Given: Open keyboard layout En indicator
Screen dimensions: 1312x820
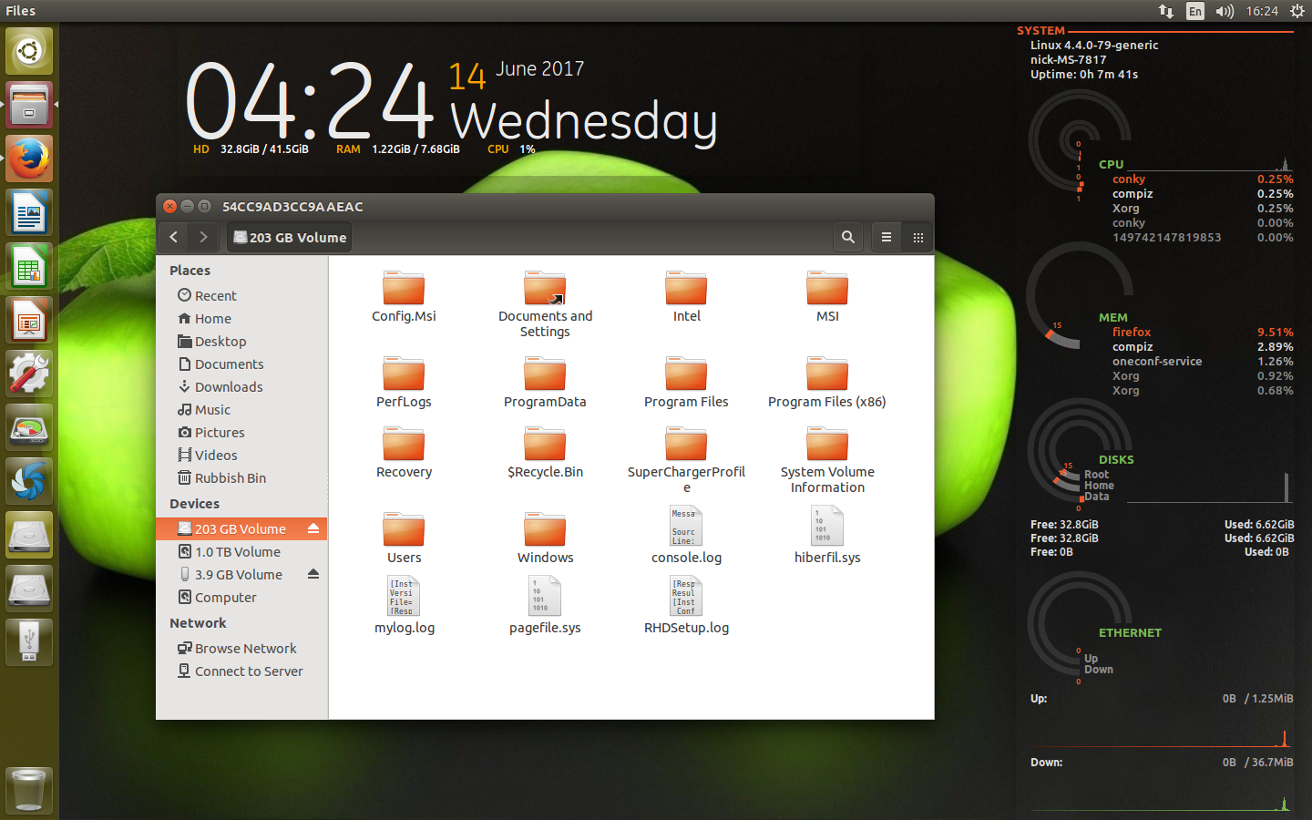Looking at the screenshot, I should pyautogui.click(x=1195, y=11).
